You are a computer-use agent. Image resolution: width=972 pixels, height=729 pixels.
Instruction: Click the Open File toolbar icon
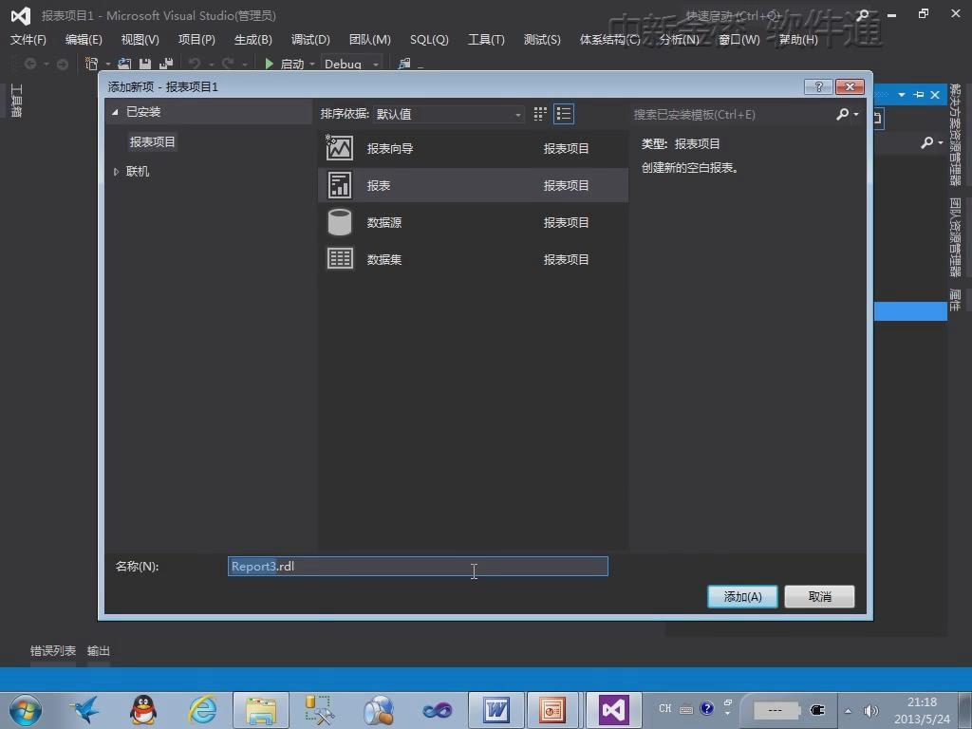click(x=124, y=64)
